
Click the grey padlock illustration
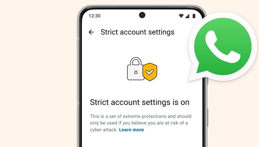136,69
